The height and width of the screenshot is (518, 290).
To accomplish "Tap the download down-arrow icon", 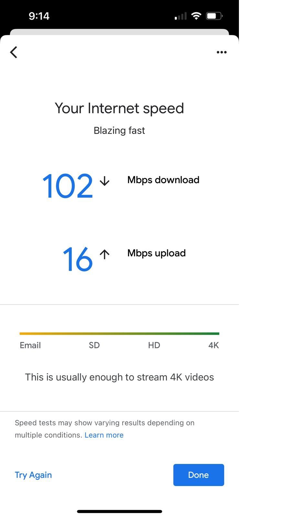I will point(104,181).
